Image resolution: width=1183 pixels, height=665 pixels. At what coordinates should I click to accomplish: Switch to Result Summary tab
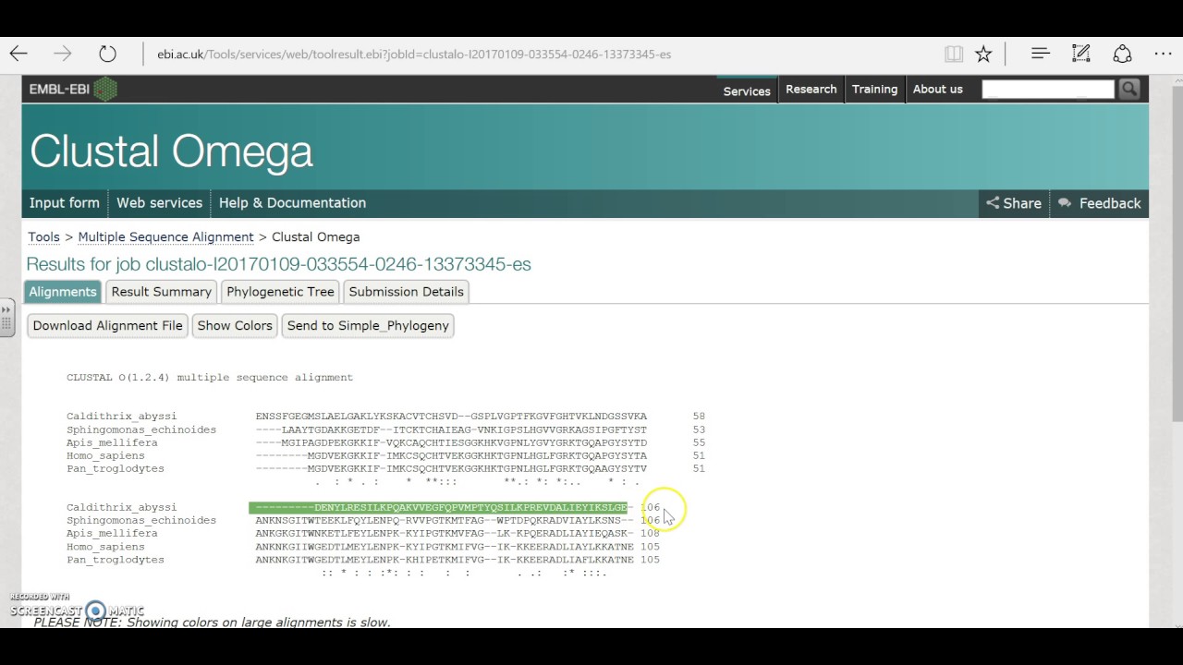click(x=161, y=292)
